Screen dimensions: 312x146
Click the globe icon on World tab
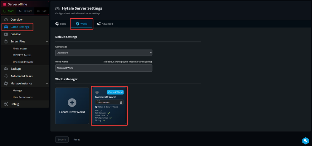(x=77, y=24)
